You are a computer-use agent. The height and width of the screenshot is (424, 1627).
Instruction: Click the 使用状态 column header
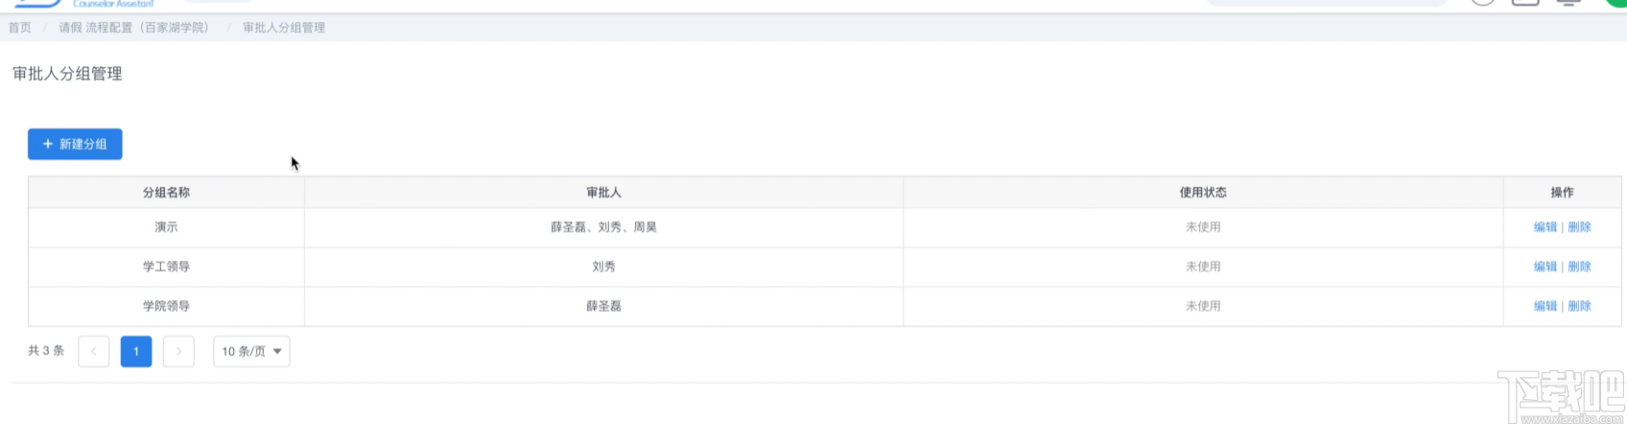tap(1203, 193)
